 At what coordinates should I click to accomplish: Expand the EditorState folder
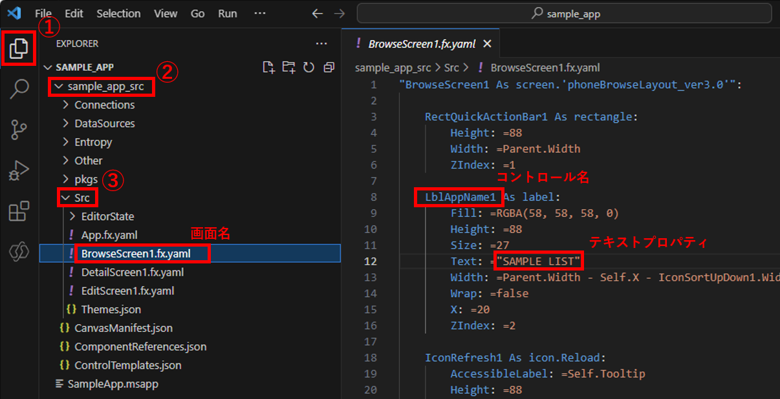107,216
